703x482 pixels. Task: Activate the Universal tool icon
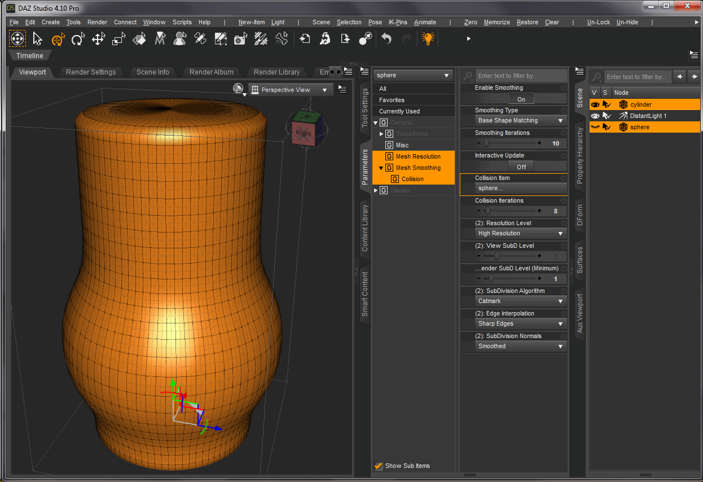click(58, 39)
